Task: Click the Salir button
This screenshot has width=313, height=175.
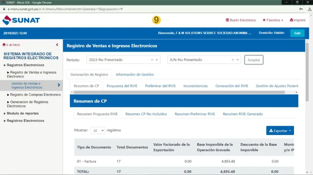Action: point(297,33)
